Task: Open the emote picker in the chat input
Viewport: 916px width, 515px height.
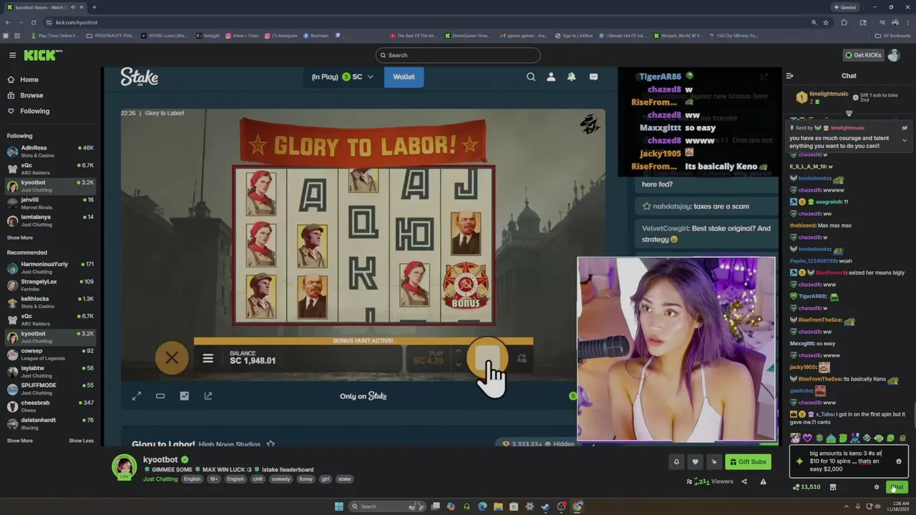Action: pyautogui.click(x=899, y=461)
